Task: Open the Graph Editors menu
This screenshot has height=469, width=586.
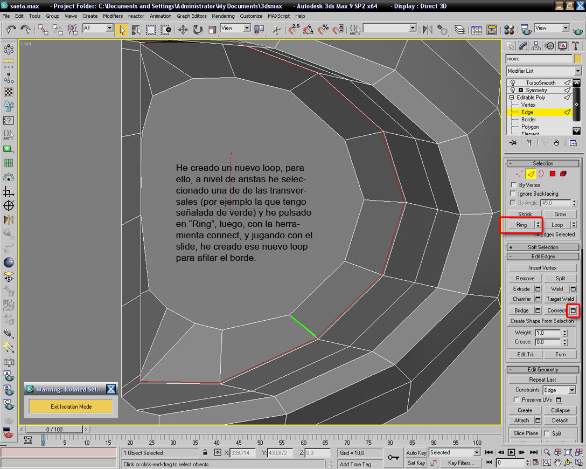Action: tap(191, 16)
